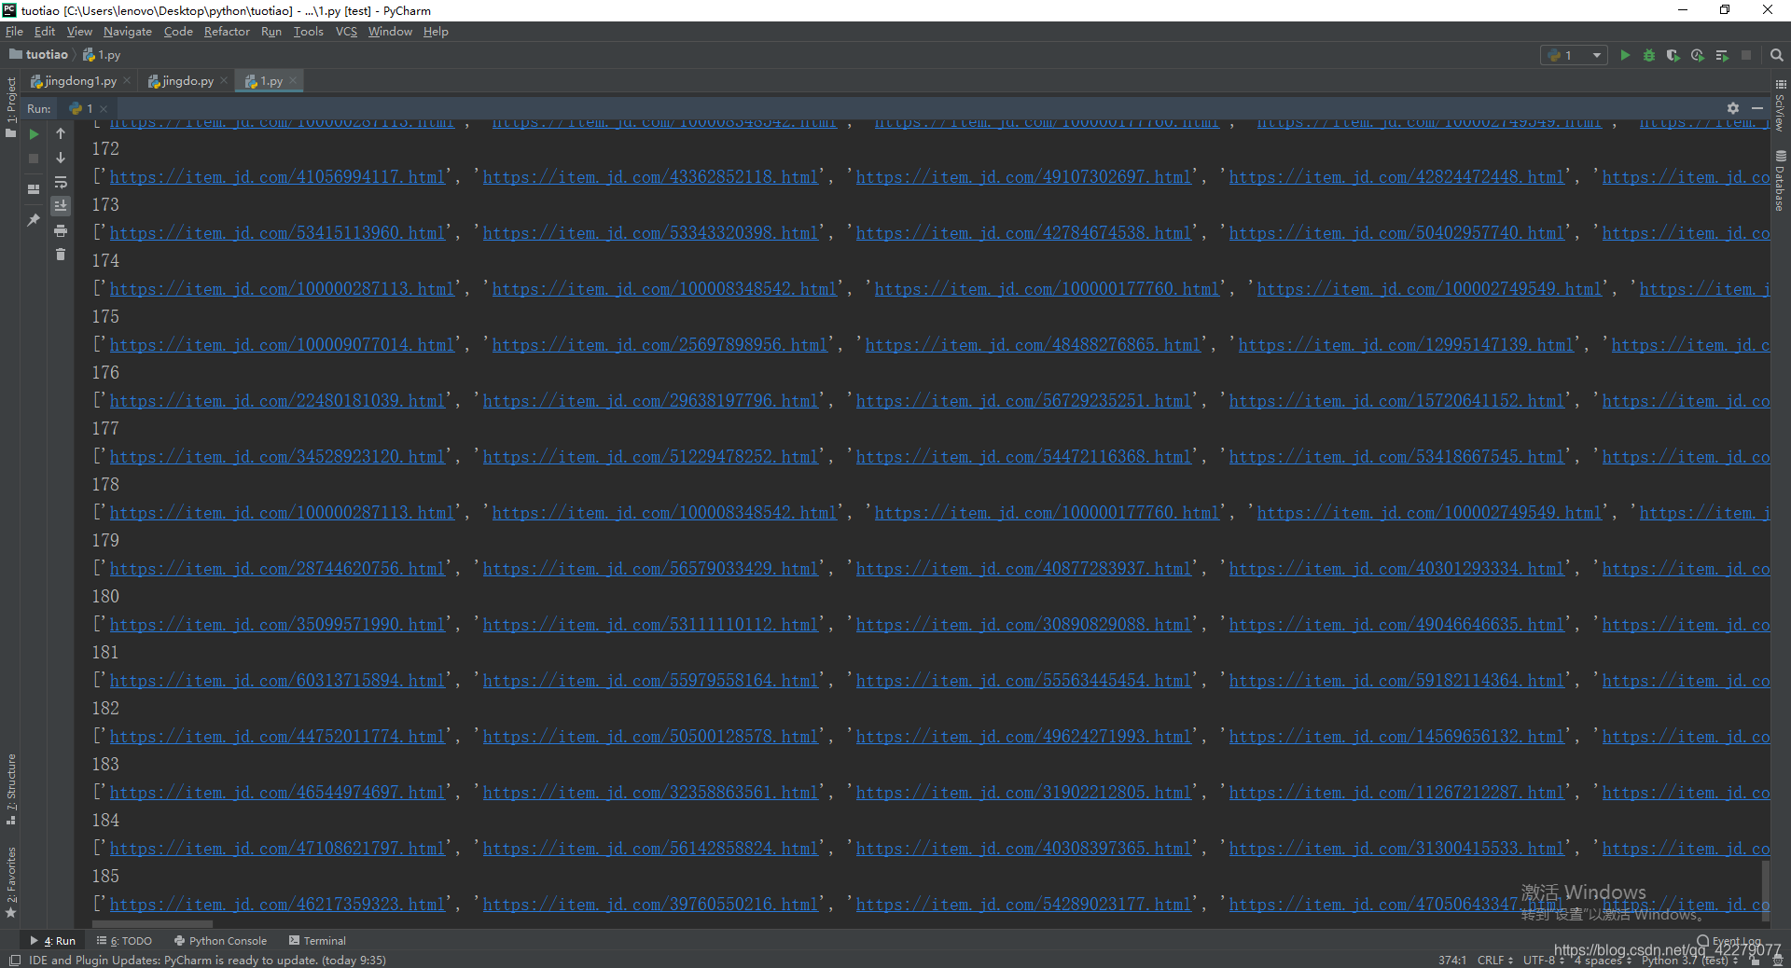Open the Structure tool window
The image size is (1791, 968).
tap(11, 789)
